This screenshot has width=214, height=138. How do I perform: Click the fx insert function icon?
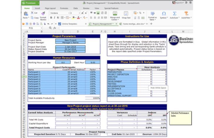(x=55, y=28)
